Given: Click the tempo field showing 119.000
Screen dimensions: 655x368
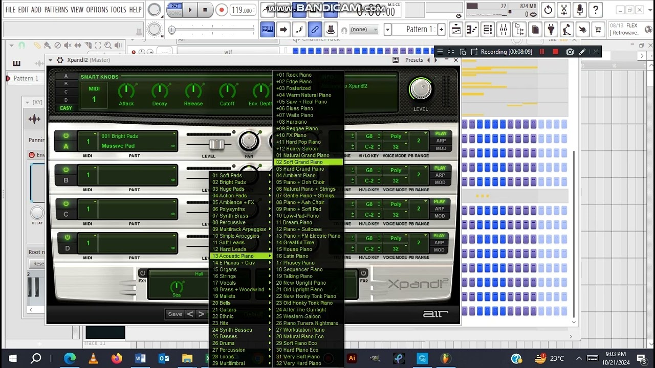Looking at the screenshot, I should click(243, 10).
